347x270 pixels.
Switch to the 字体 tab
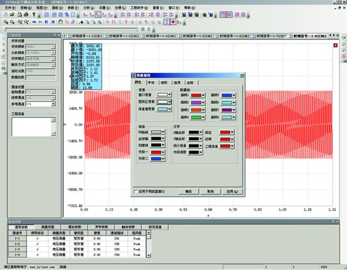click(151, 83)
